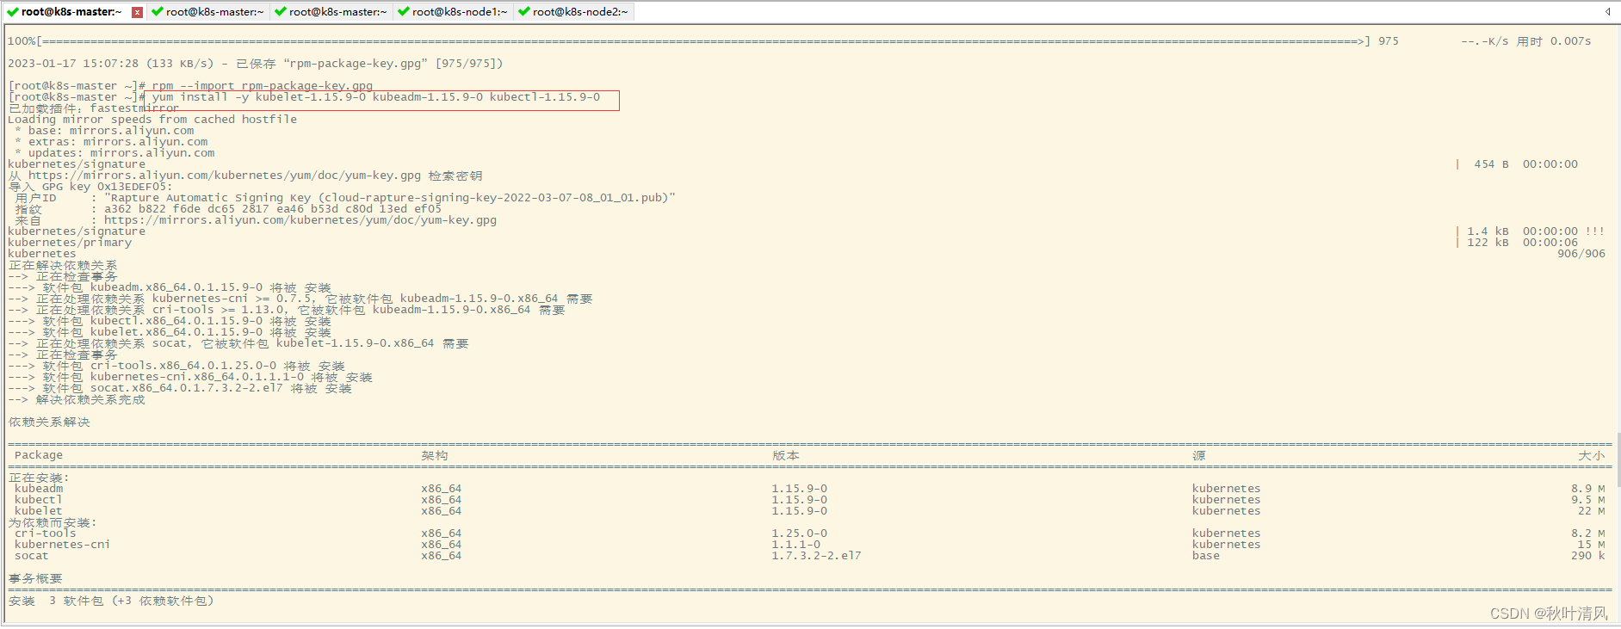
Task: Click the saved "rpm-package-key.gpg" [975/975] line
Action: 256,64
